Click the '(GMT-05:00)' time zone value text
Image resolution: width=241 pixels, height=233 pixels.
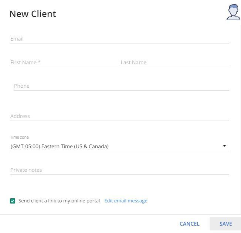(x=26, y=146)
